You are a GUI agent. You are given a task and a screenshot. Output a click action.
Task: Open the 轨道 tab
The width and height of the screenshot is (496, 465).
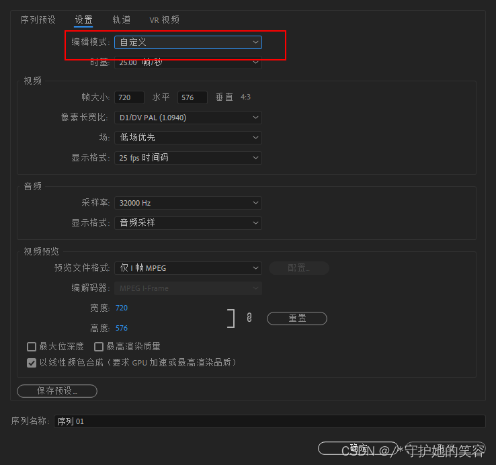(x=122, y=20)
